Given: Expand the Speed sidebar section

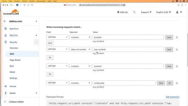Looking at the screenshot, I should [36, 93].
